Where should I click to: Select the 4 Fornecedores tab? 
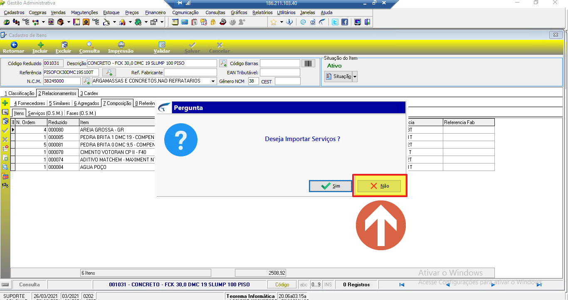(29, 103)
